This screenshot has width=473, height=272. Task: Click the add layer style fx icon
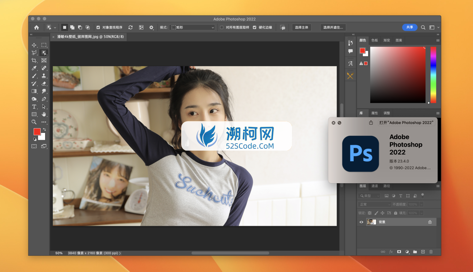click(x=391, y=252)
